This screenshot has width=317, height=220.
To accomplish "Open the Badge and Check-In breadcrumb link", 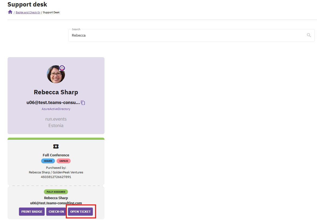I will 28,12.
